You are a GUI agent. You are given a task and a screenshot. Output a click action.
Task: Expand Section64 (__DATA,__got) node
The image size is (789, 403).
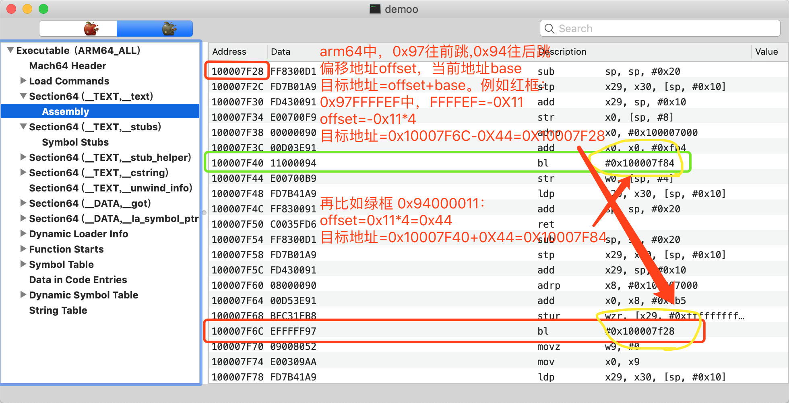[x=23, y=203]
